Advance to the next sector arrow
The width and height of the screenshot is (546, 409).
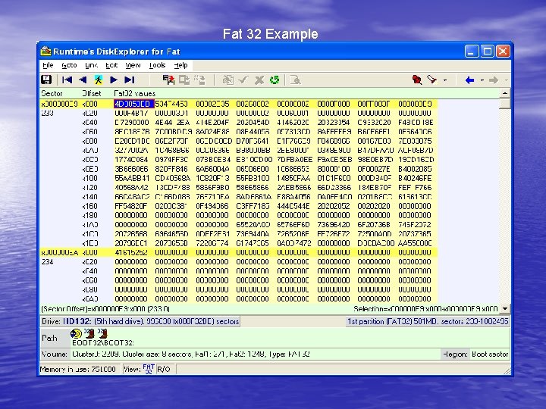click(x=114, y=80)
